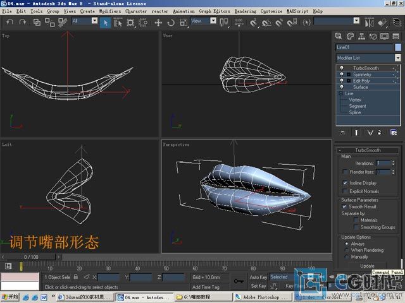The width and height of the screenshot is (405, 303).
Task: Enable separate by Smoothing Groups checkbox
Action: click(356, 227)
